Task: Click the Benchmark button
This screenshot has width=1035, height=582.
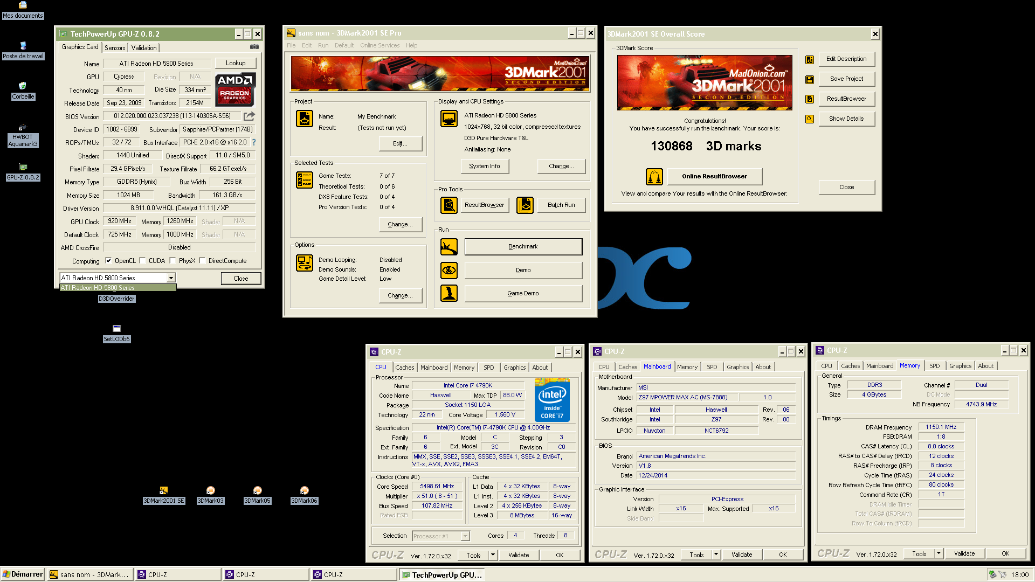Action: (523, 247)
